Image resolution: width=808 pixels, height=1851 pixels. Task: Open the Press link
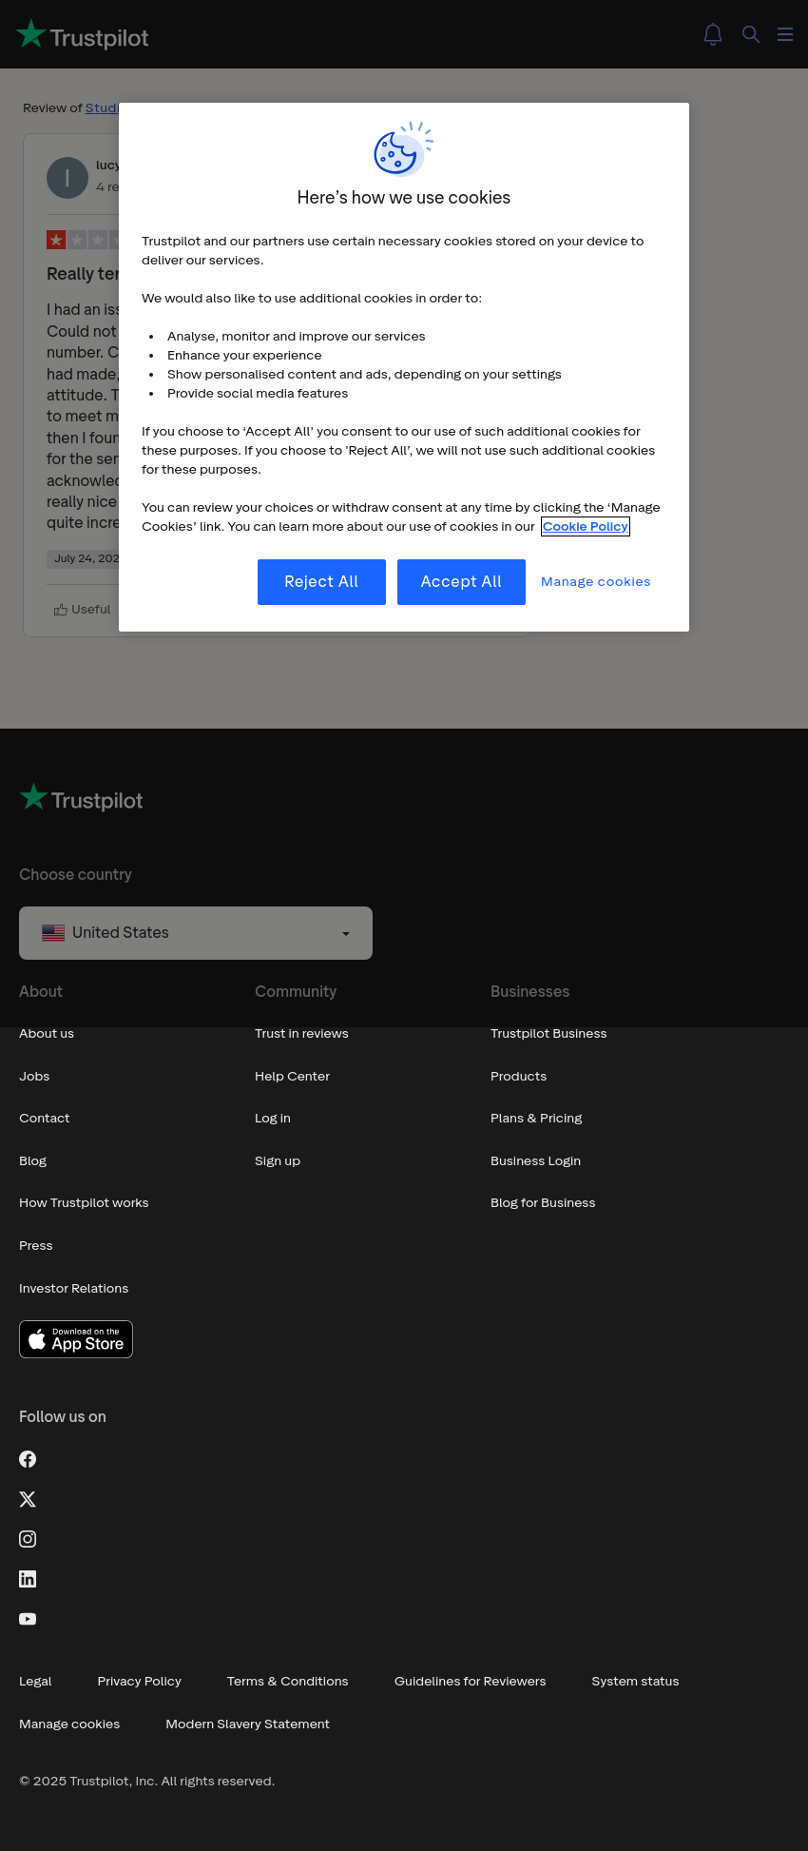36,1246
